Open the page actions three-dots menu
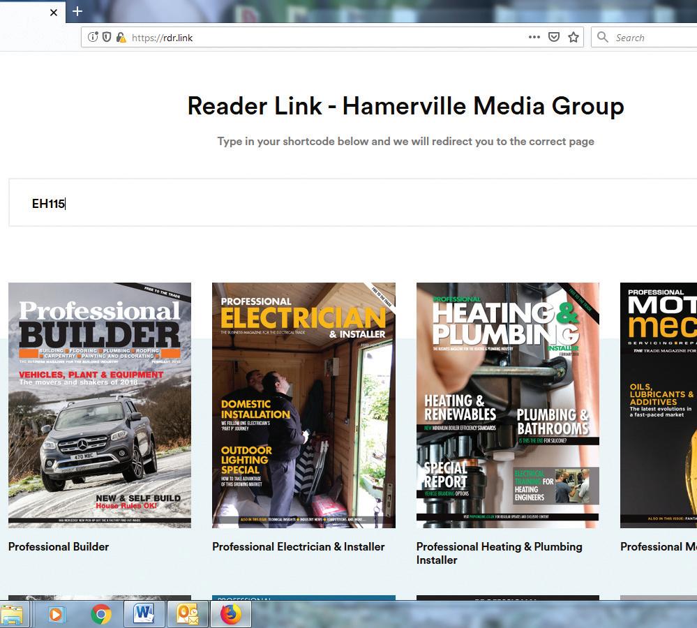 click(534, 37)
